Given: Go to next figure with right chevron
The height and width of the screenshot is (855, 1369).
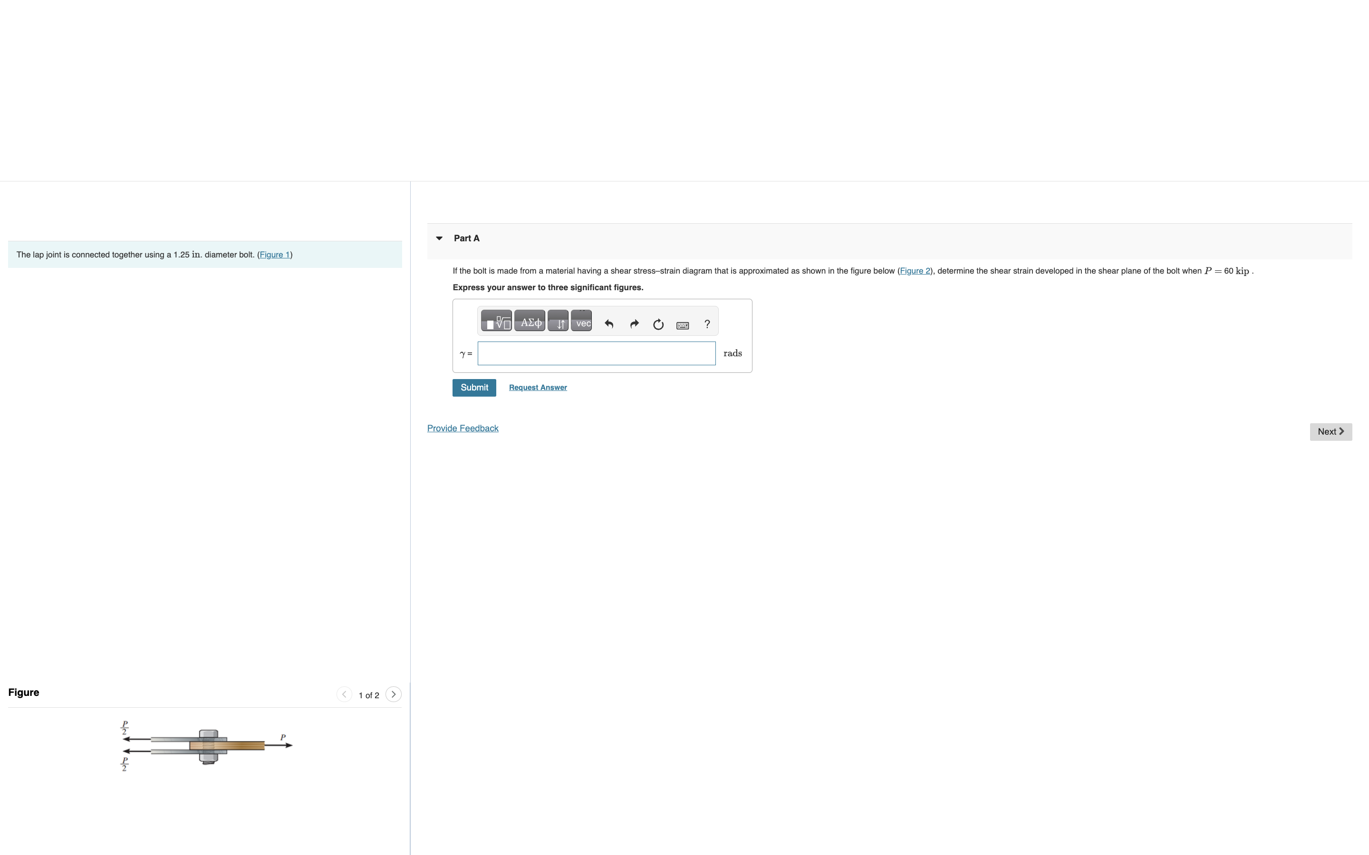Looking at the screenshot, I should pyautogui.click(x=394, y=694).
